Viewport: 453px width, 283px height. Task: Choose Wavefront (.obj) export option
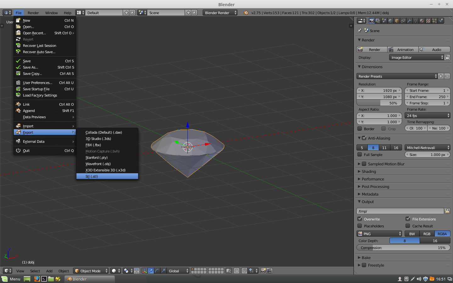(107, 164)
